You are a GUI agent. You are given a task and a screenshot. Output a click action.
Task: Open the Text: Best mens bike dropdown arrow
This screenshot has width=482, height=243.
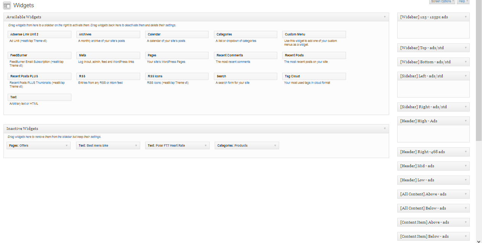coord(136,145)
